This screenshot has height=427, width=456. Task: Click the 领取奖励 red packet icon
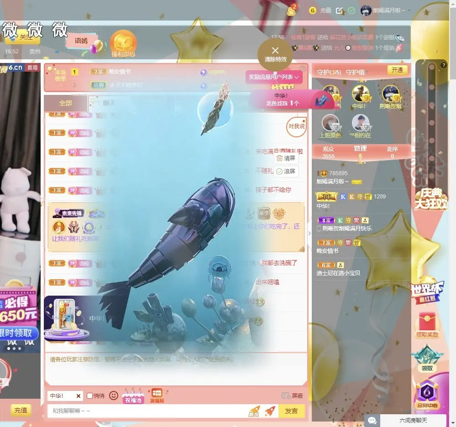click(427, 325)
